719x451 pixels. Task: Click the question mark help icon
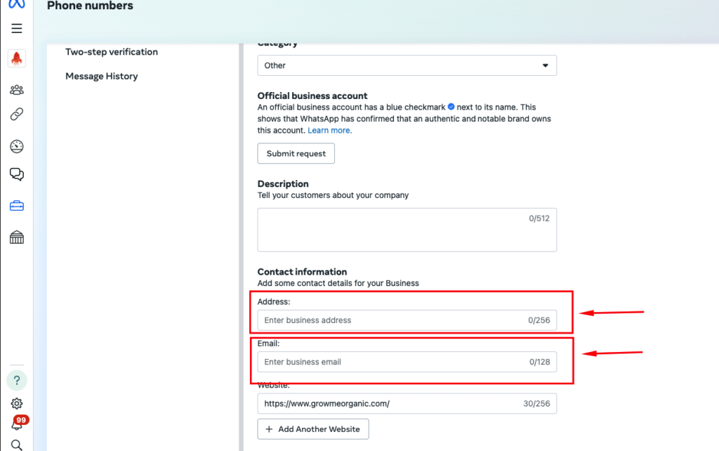(17, 380)
